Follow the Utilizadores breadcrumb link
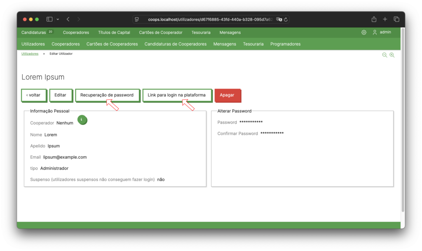Viewport: 422px width, 251px height. (30, 54)
